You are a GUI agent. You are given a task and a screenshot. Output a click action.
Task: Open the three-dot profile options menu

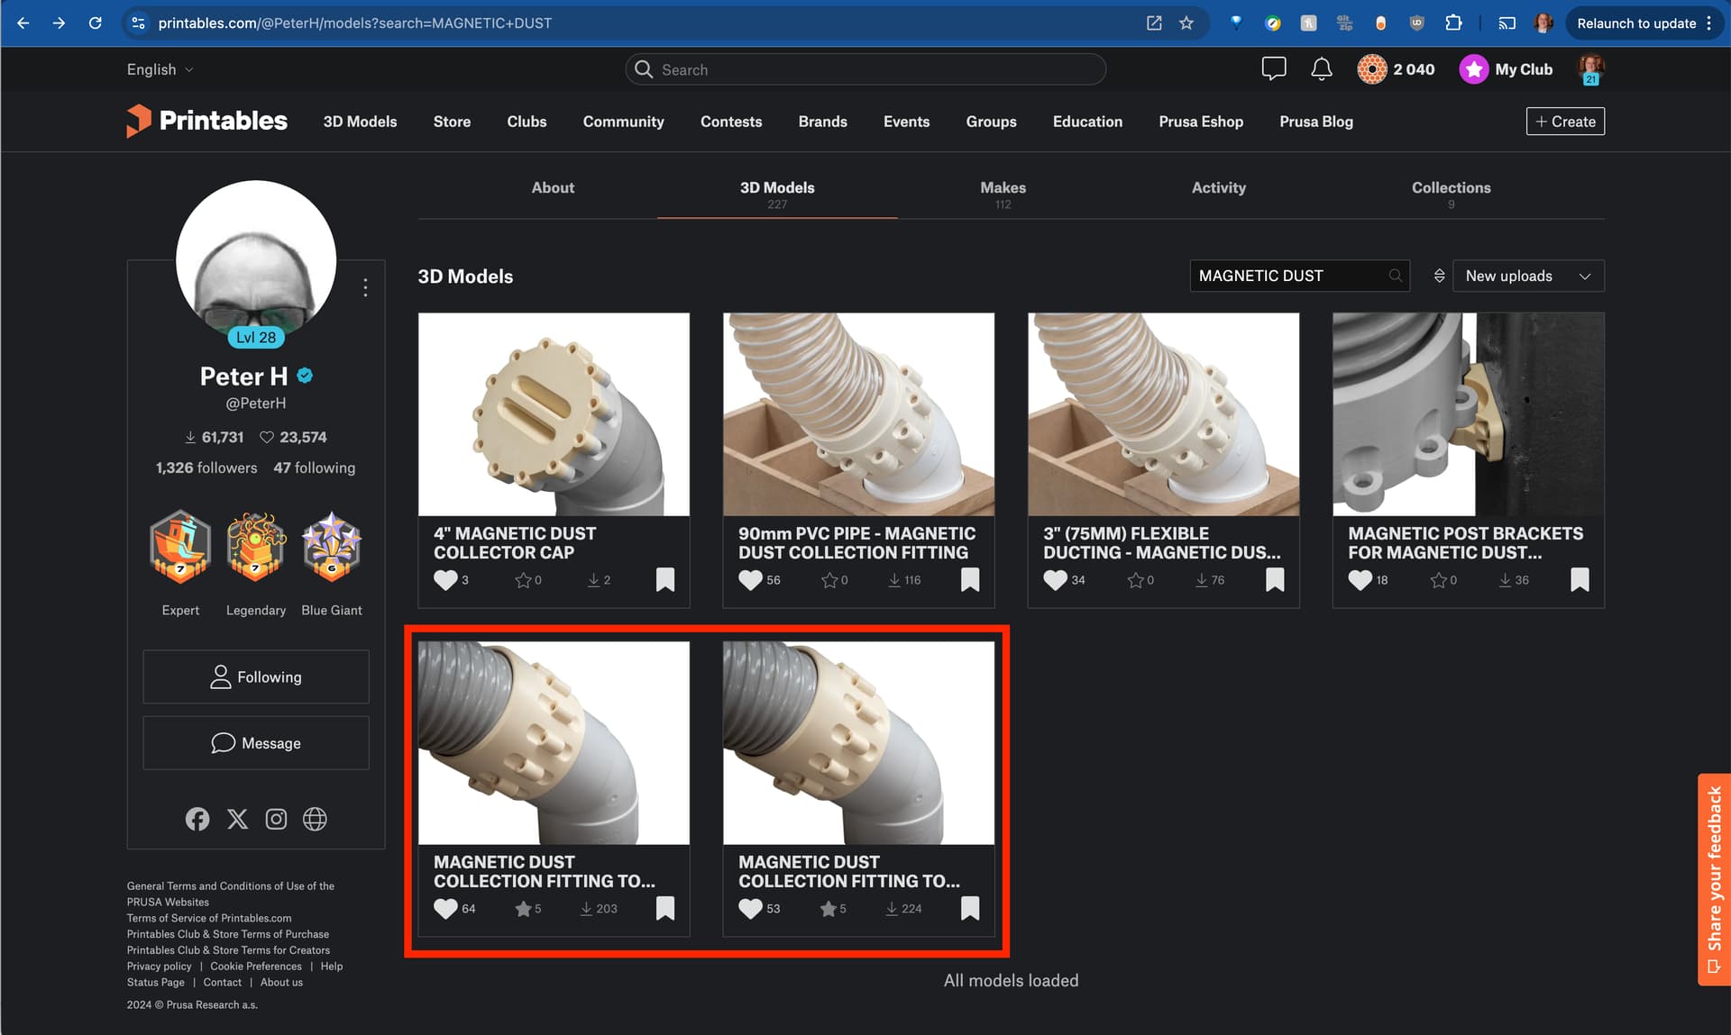tap(365, 287)
